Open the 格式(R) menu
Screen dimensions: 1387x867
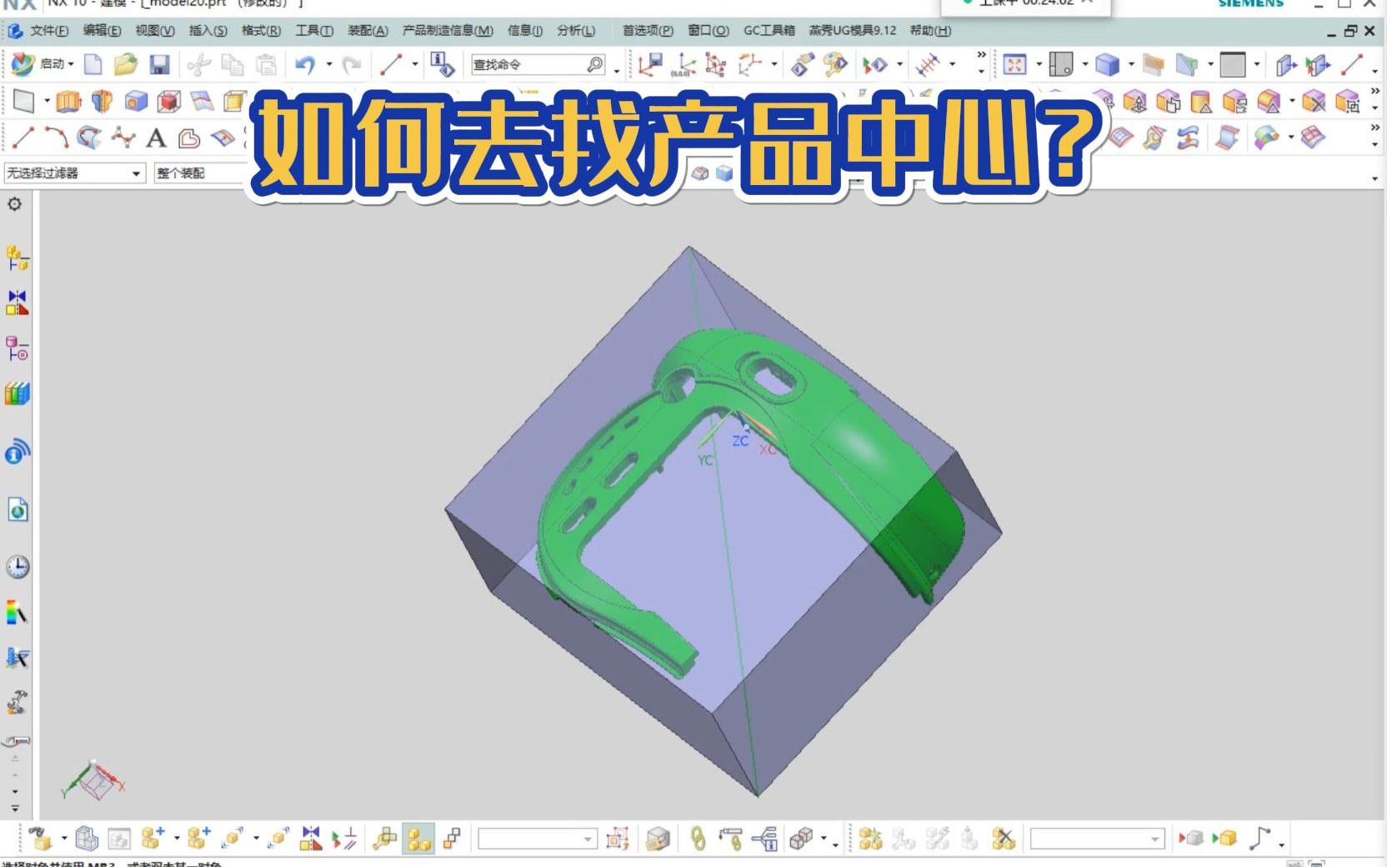[x=261, y=31]
